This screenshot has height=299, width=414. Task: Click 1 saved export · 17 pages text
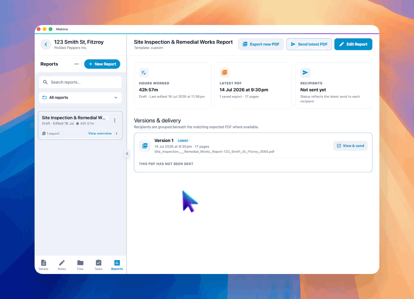(x=239, y=97)
